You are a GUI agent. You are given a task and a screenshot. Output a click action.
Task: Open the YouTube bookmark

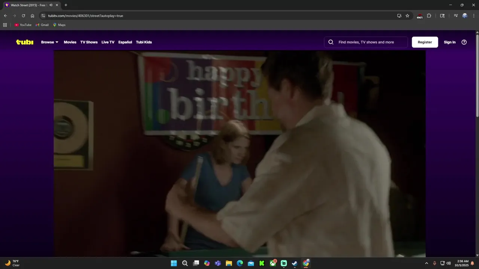23,25
